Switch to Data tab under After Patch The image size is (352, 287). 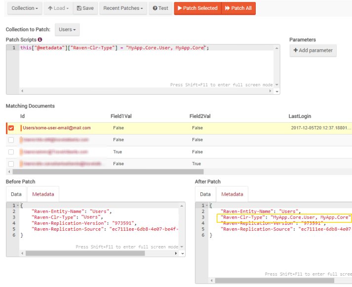(x=205, y=194)
